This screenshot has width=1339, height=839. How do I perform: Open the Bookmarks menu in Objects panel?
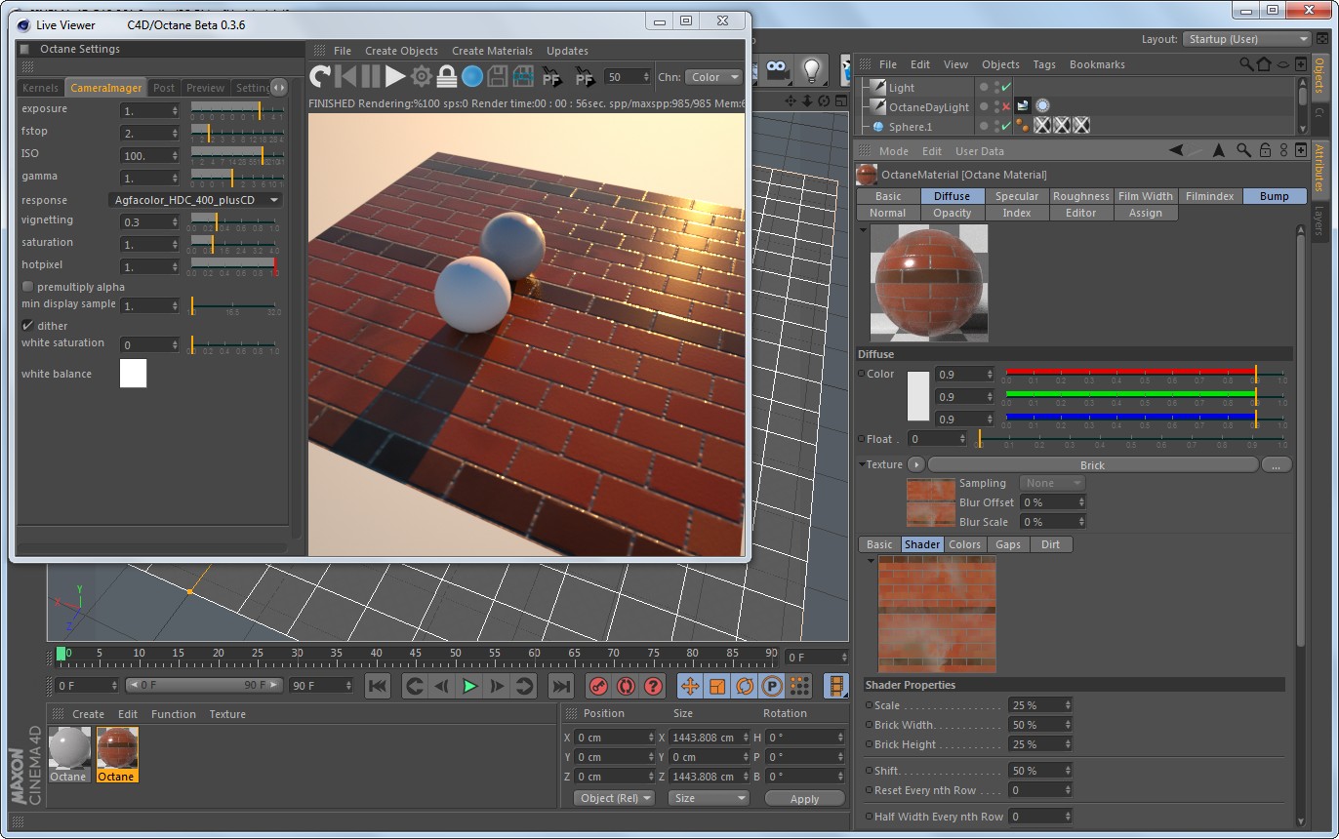point(1097,64)
